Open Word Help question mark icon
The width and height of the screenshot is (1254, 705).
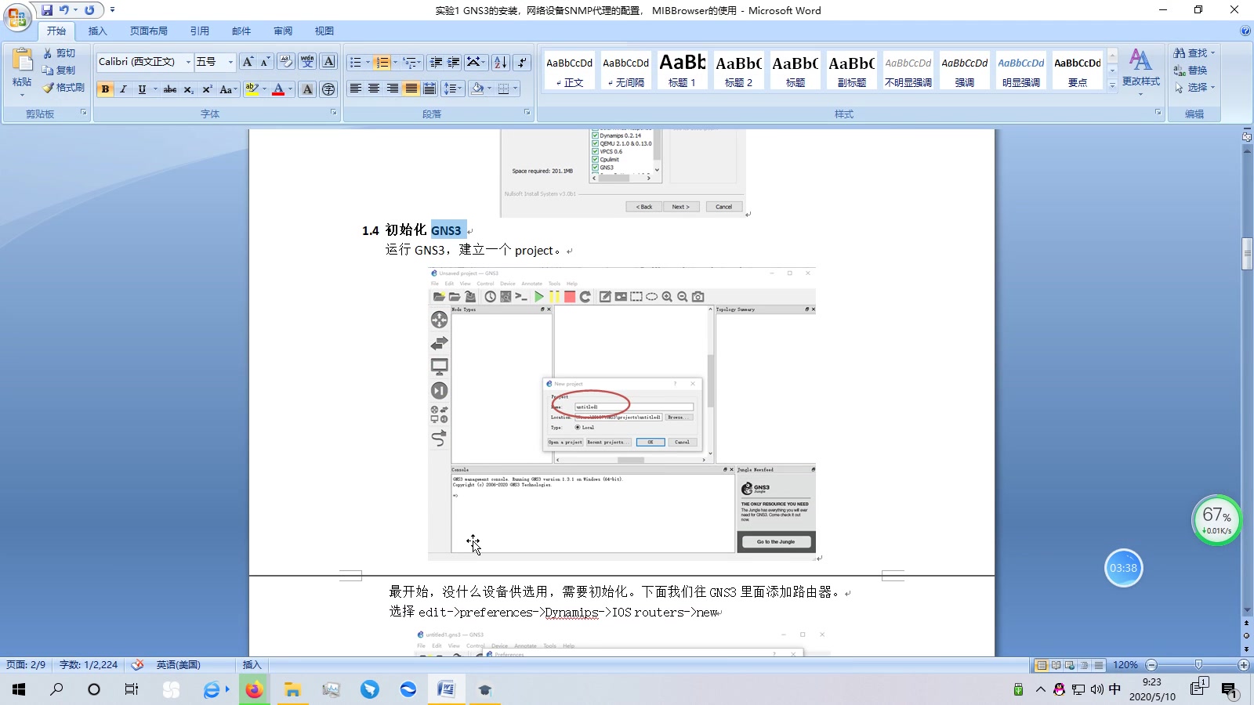point(1245,31)
